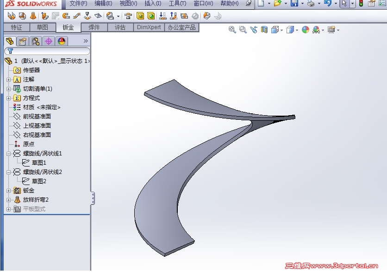Viewport: 387px width, 272px height.
Task: Select the Unfold tool icon
Action: (162, 16)
